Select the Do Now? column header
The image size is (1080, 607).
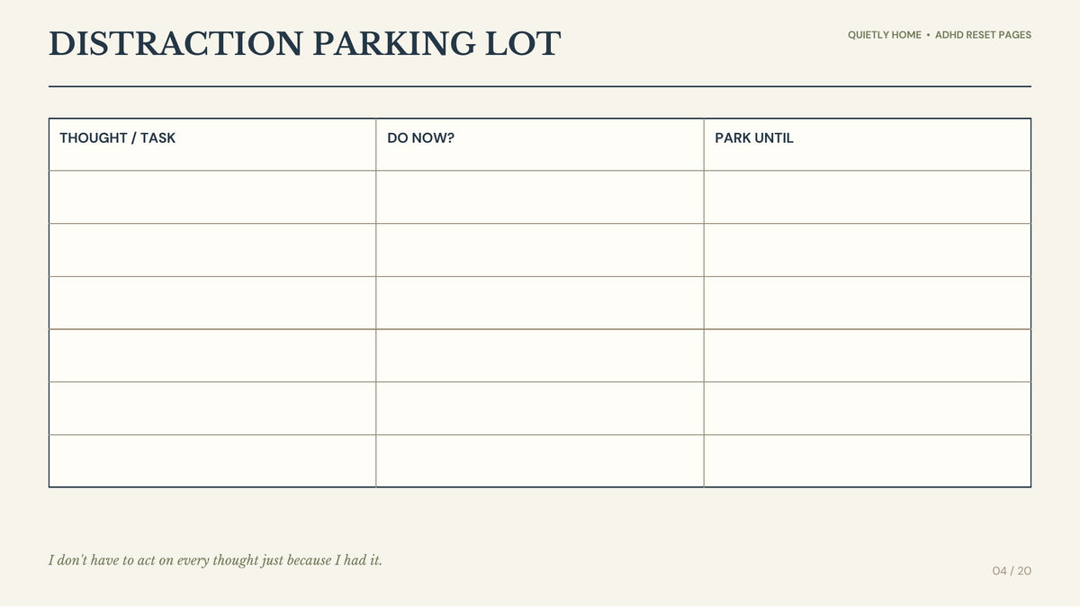tap(540, 144)
